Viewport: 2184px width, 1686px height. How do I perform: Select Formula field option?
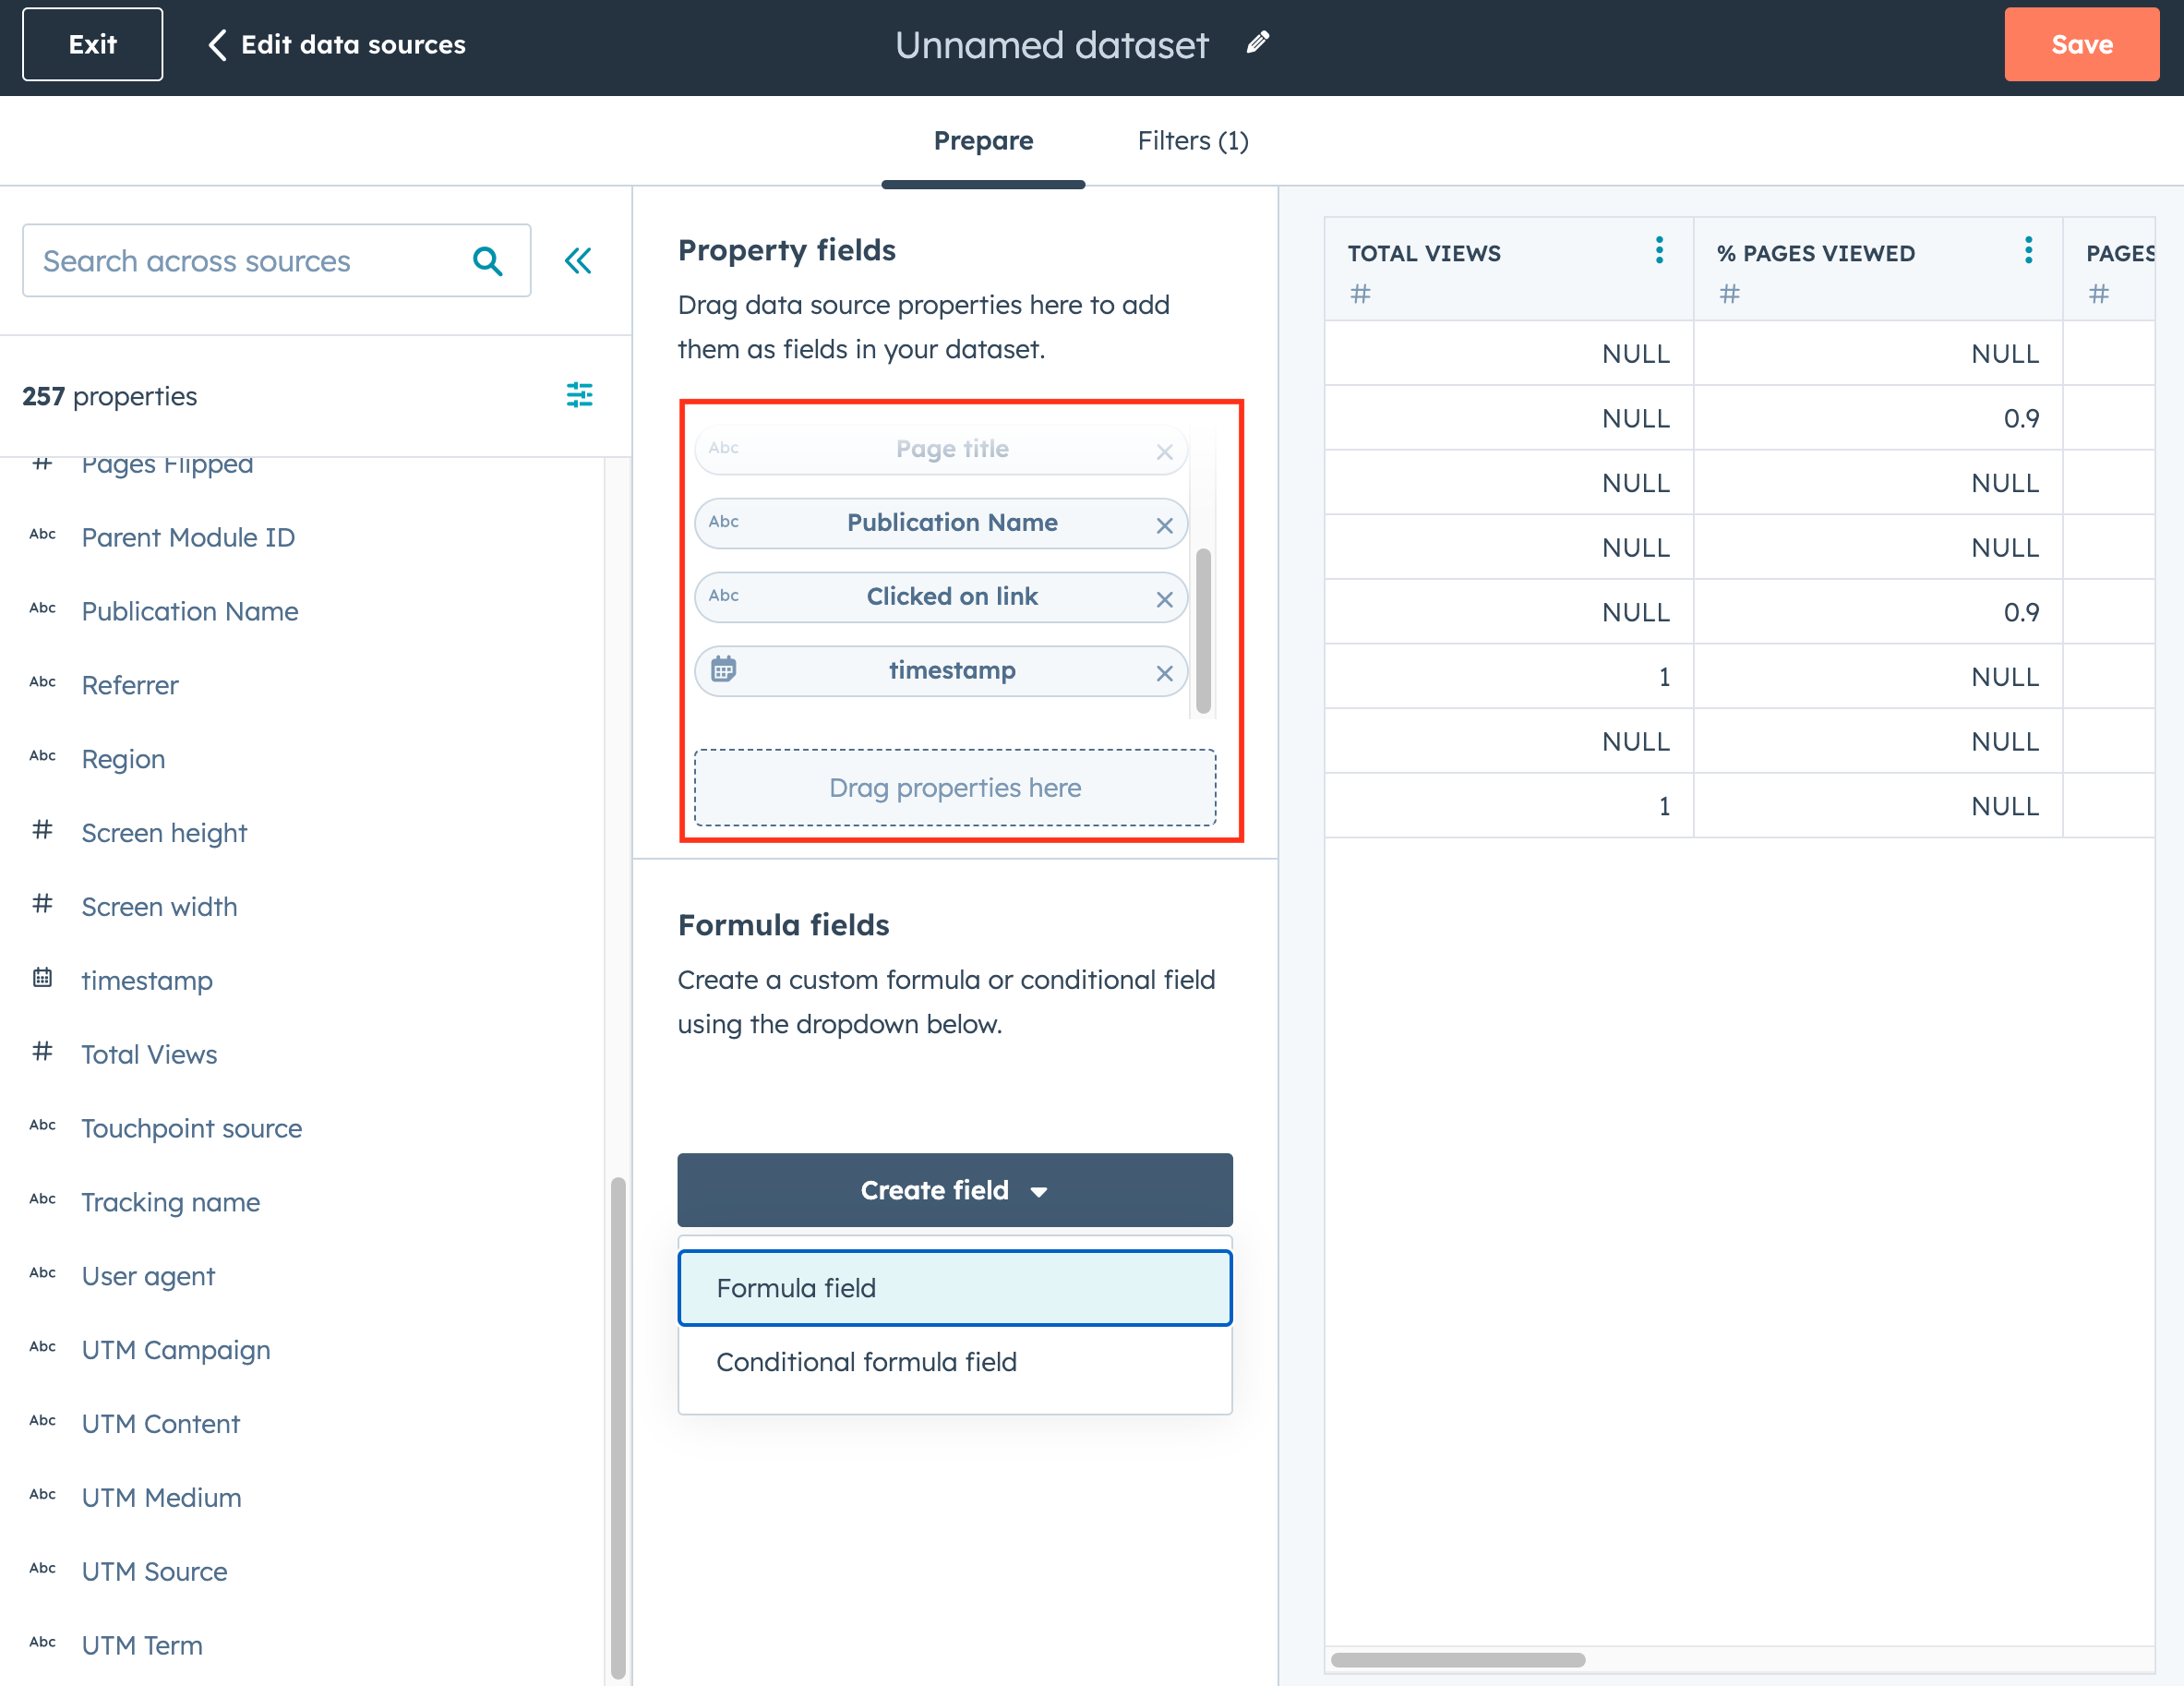click(954, 1288)
